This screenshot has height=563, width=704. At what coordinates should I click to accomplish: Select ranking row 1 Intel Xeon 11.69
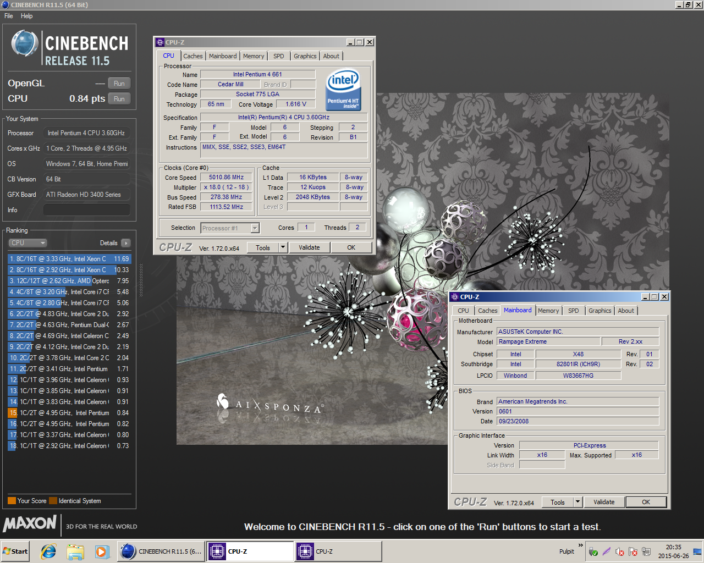tap(69, 259)
